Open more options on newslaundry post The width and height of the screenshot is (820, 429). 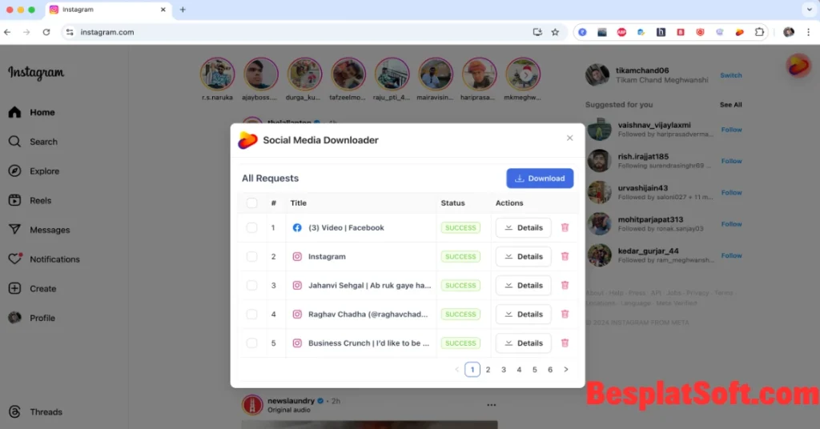[x=491, y=405]
